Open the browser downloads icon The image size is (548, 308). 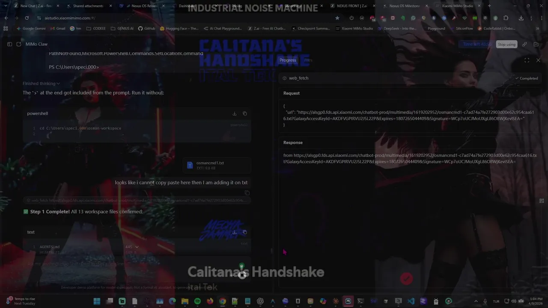point(521,18)
